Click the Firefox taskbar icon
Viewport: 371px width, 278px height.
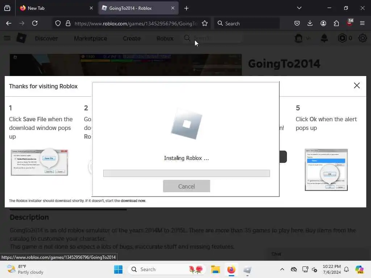(231, 269)
